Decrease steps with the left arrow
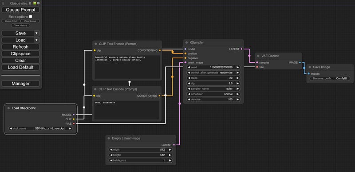 pos(189,78)
